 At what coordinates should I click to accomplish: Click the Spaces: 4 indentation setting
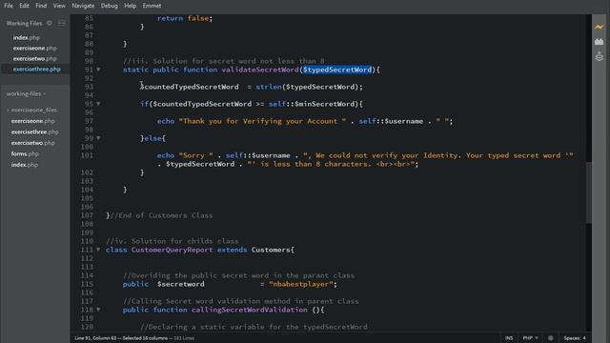(575, 338)
